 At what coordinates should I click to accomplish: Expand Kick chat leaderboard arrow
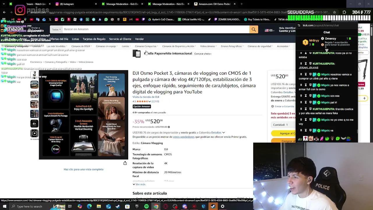(x=327, y=50)
